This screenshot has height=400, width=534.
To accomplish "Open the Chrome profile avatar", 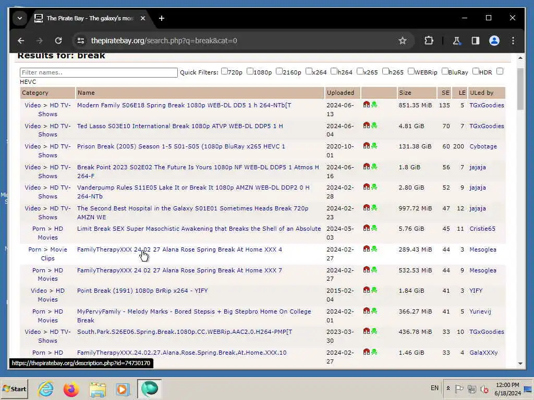I will (x=494, y=41).
